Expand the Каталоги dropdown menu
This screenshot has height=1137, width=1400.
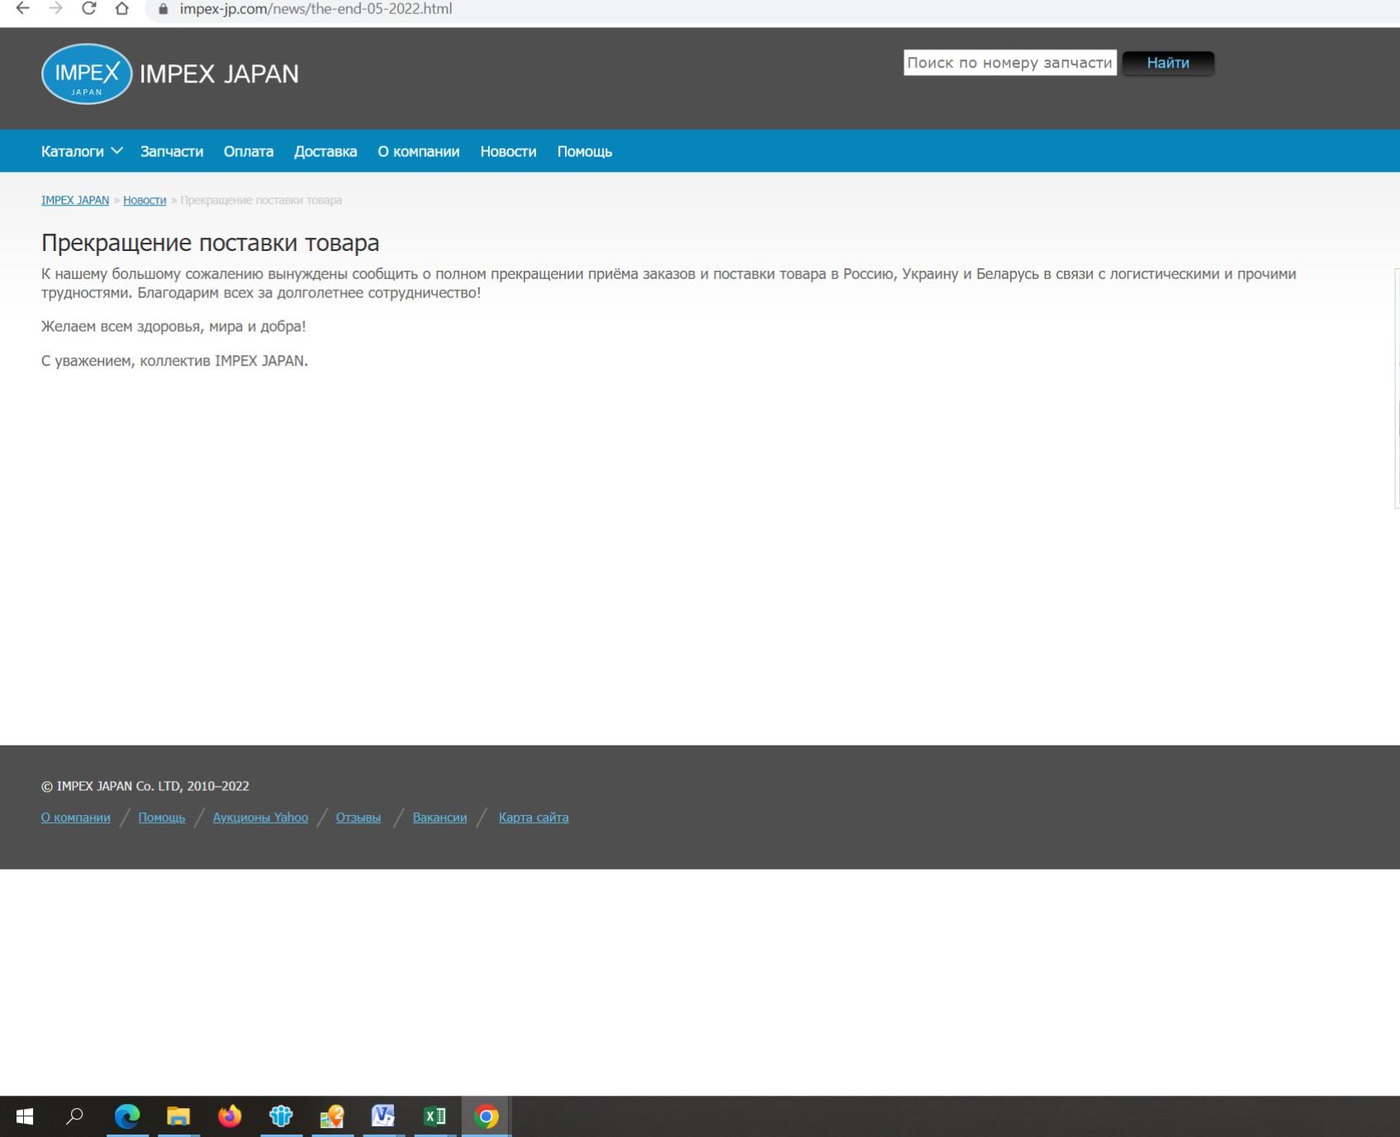(x=82, y=151)
